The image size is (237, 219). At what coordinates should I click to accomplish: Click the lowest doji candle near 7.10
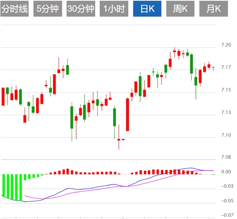click(x=119, y=139)
